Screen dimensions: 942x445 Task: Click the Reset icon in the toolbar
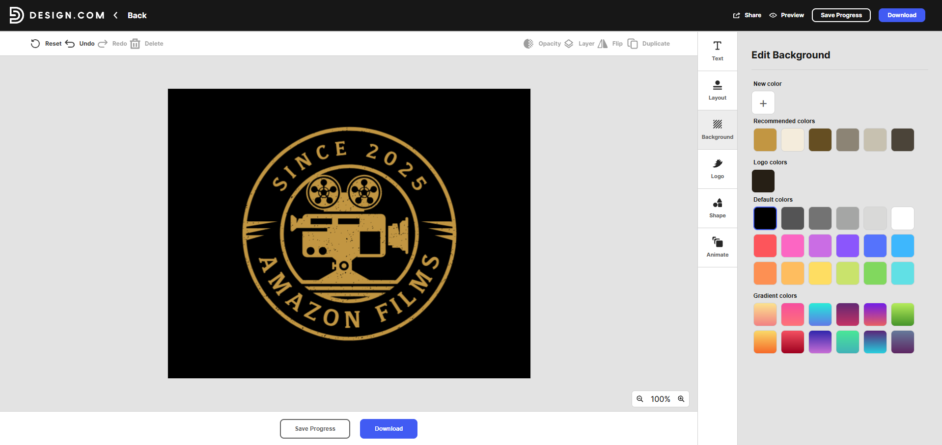[x=35, y=44]
